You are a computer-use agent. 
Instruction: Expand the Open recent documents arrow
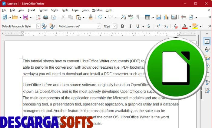(20, 17)
